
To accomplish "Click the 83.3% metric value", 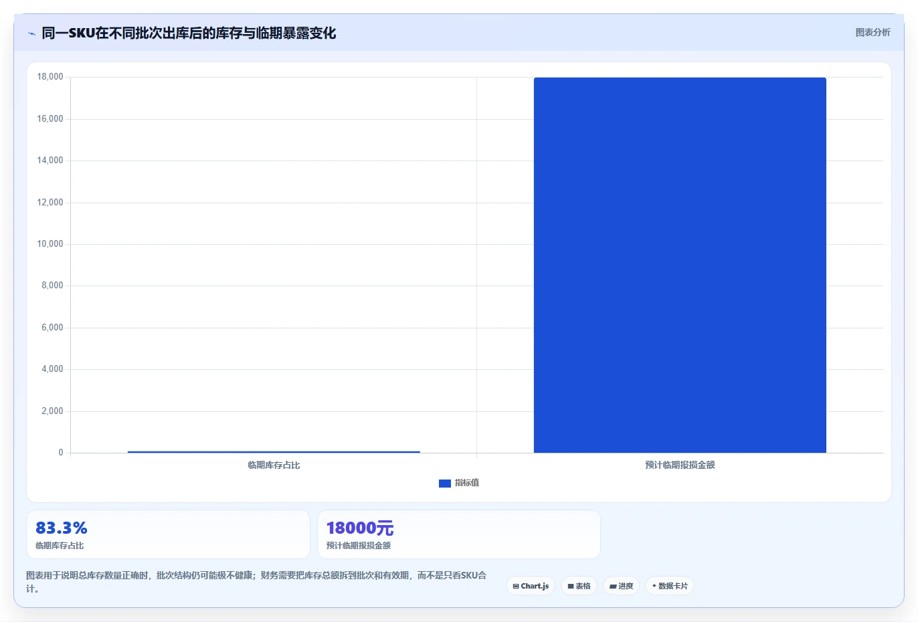I will point(62,528).
